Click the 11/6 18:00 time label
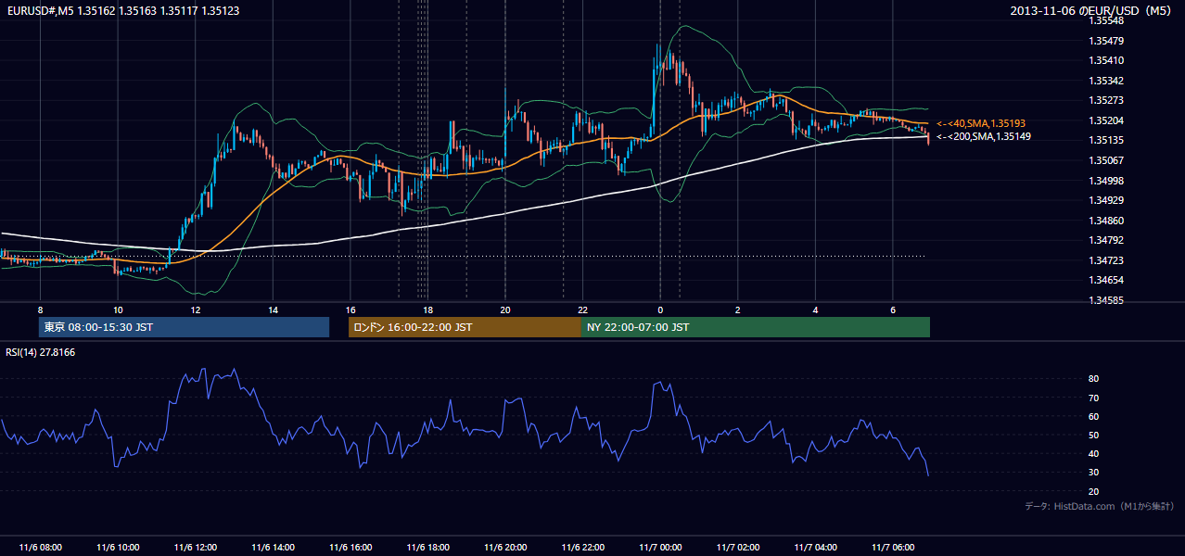 [427, 548]
